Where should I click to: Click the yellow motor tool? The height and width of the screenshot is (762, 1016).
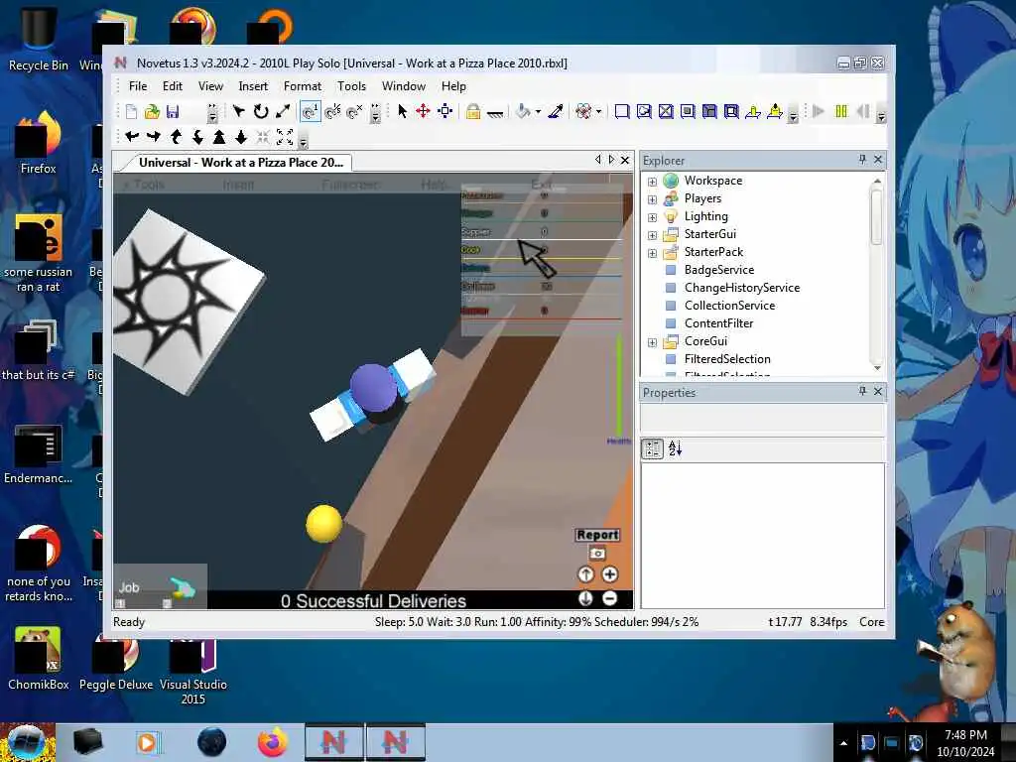(775, 111)
